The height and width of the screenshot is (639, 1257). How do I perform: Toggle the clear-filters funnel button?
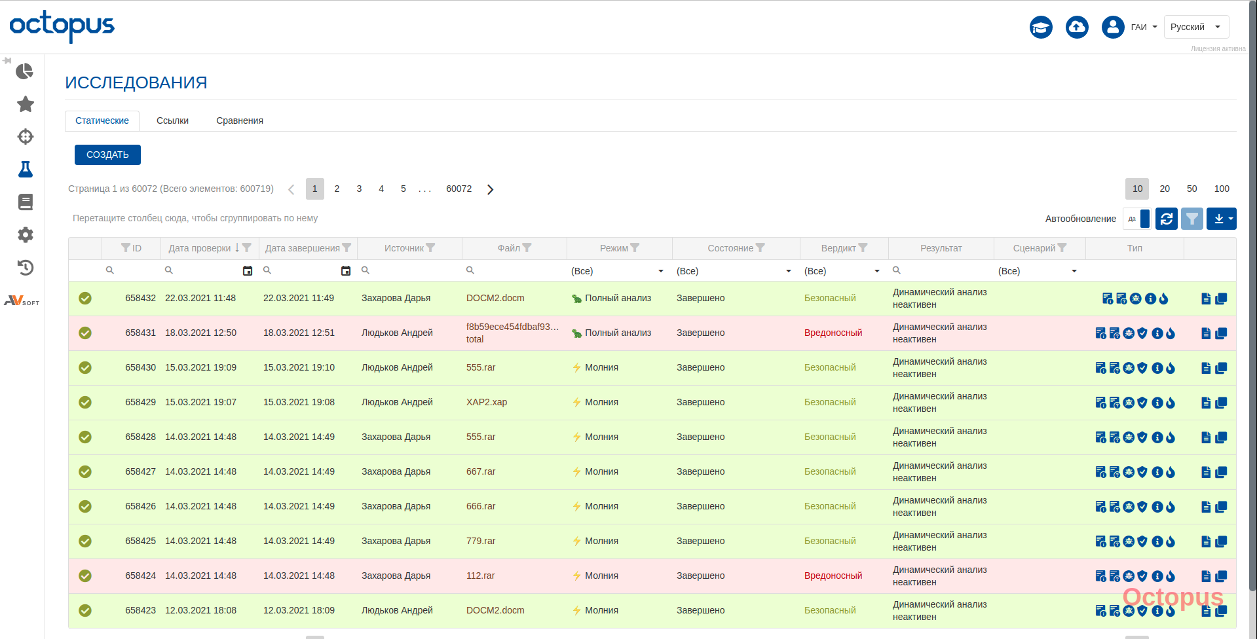pos(1192,219)
